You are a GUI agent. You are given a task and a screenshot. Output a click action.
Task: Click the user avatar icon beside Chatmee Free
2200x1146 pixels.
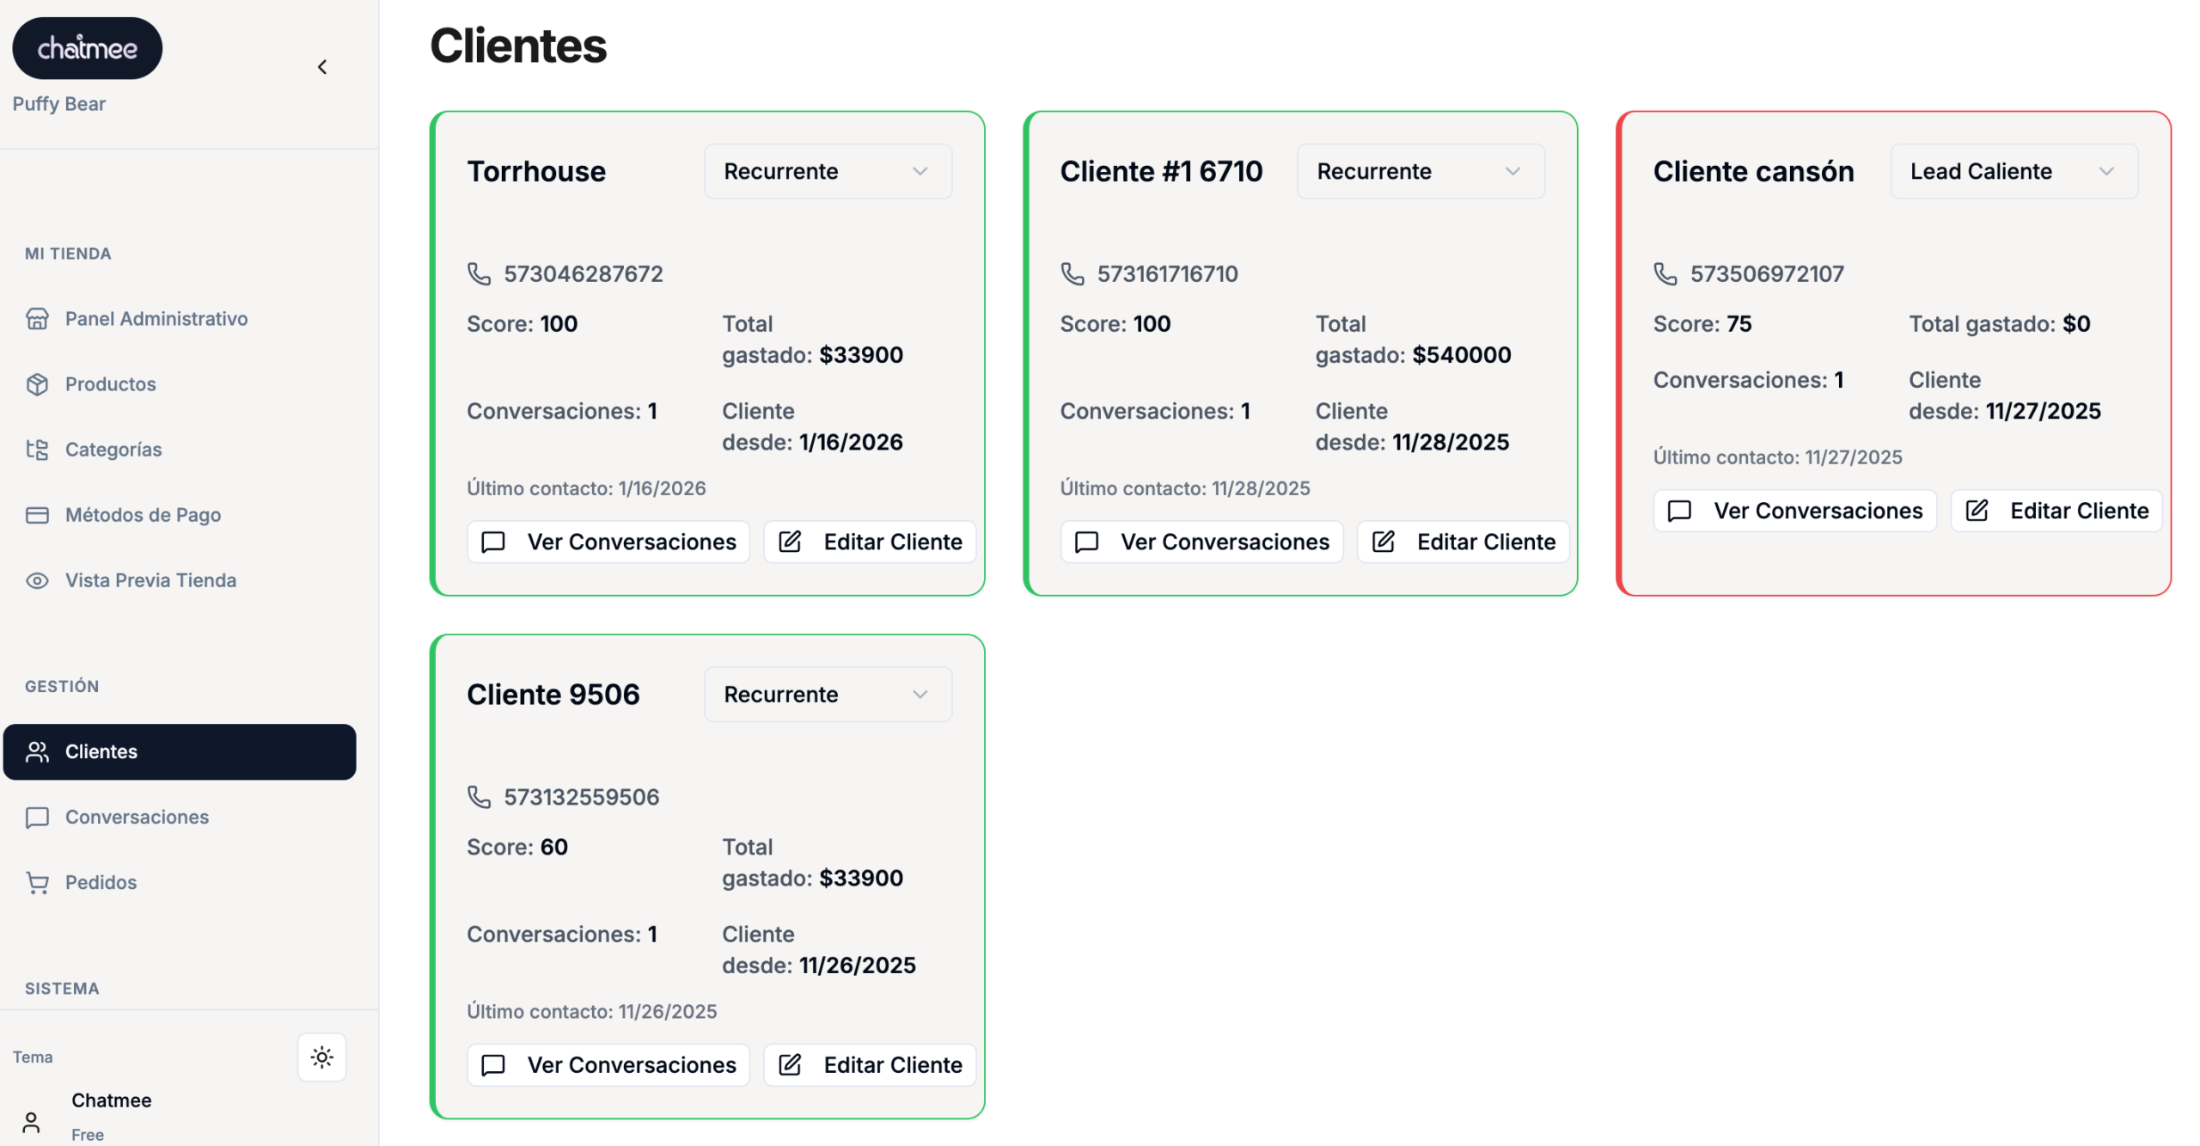(31, 1121)
